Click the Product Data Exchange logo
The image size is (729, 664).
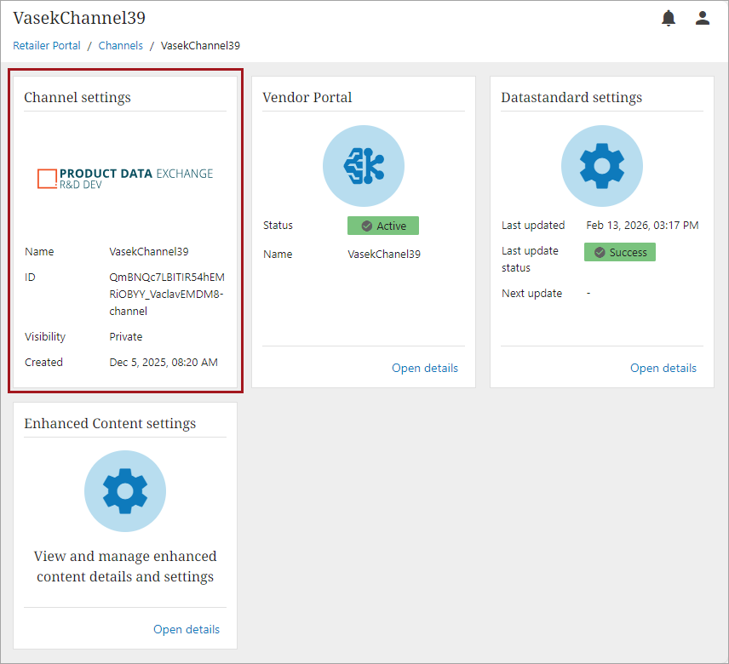pyautogui.click(x=125, y=178)
